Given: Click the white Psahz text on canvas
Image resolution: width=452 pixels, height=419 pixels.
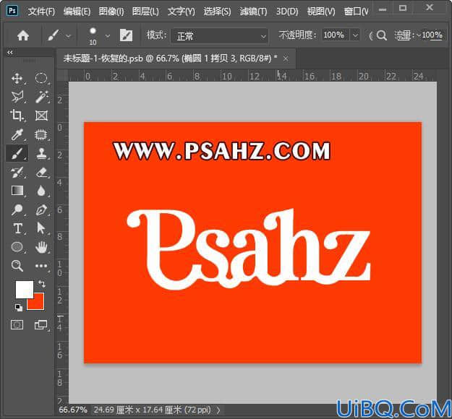Looking at the screenshot, I should (249, 249).
